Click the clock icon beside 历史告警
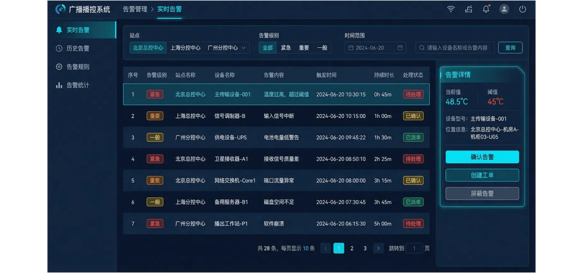Screen dimensions: 583x273 (59, 48)
